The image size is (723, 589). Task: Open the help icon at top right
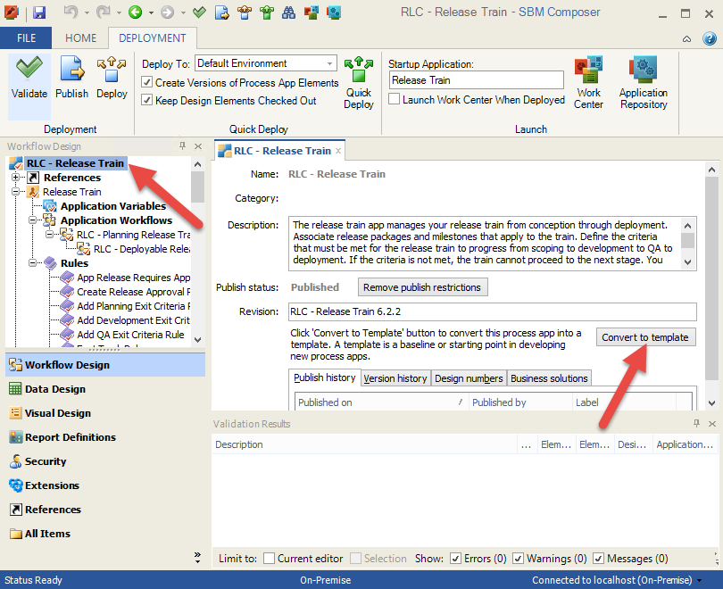coord(709,38)
